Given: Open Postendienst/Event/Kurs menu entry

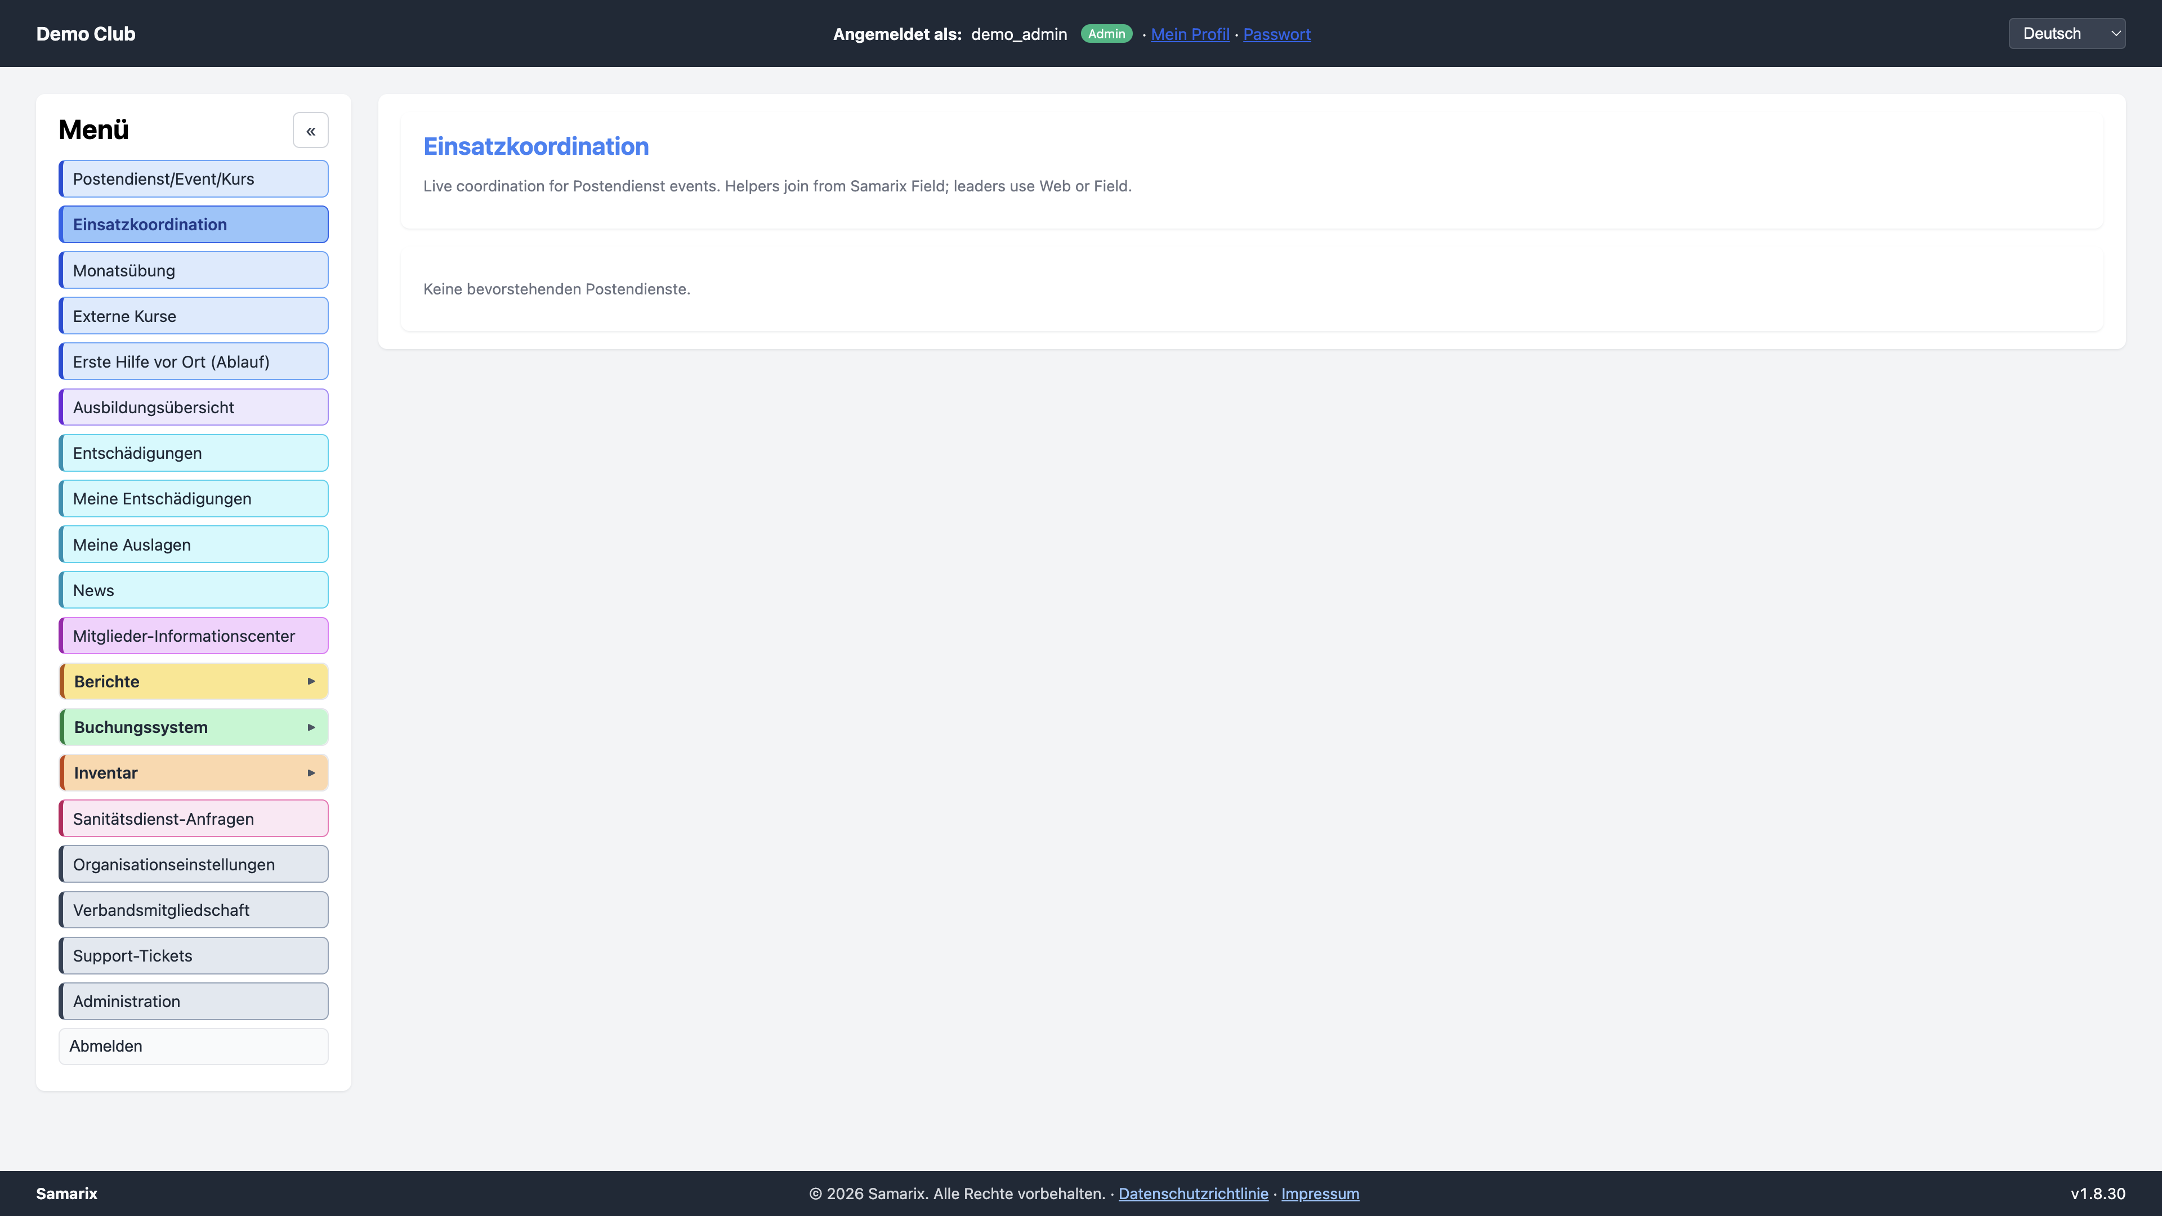Looking at the screenshot, I should 194,179.
